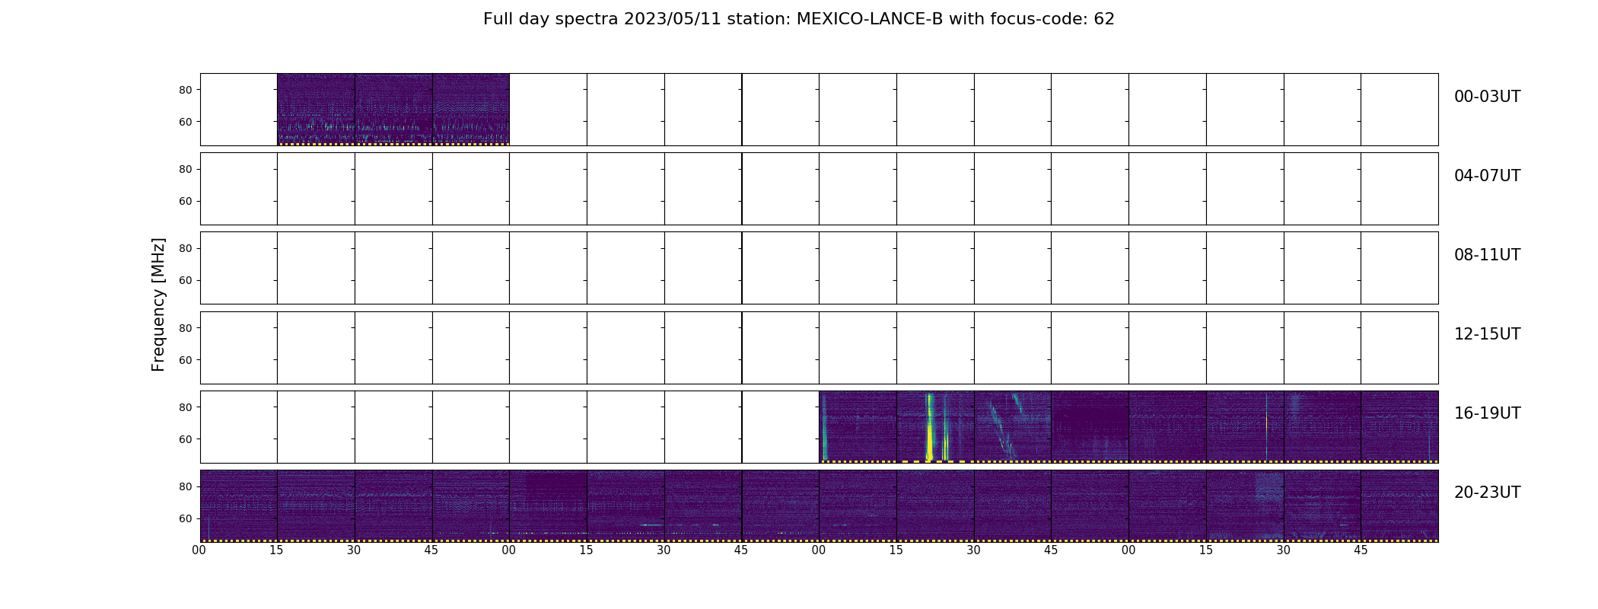Click the diagonal drifting burst in the 16-19UT row
This screenshot has width=1598, height=609.
pyautogui.click(x=1002, y=431)
